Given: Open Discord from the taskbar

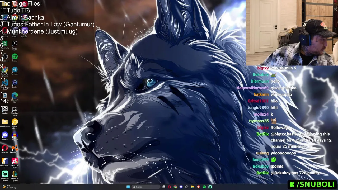Looking at the screenshot, I should [x=181, y=187].
